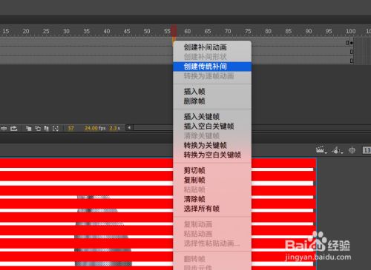Viewport: 371px width, 270px height.
Task: Click frame 25 on the timeline ruler
Action: tap(46, 31)
